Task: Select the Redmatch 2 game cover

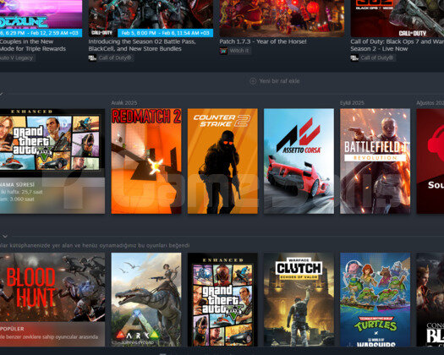Action: pyautogui.click(x=146, y=161)
